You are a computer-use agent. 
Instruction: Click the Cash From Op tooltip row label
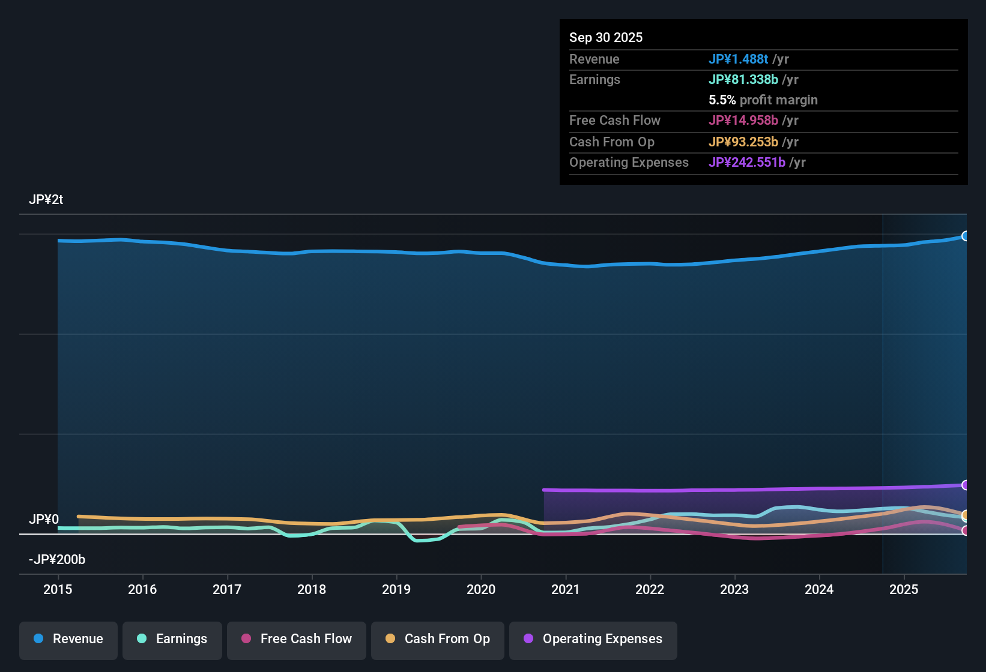click(612, 142)
